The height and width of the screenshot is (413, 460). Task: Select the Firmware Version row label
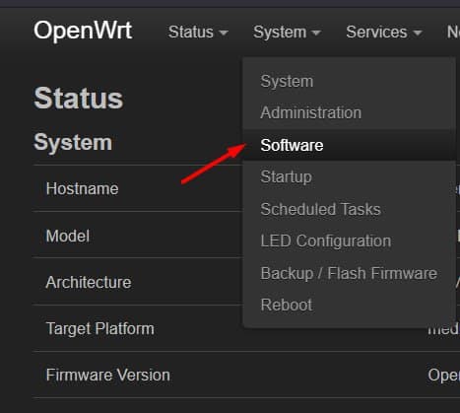coord(108,375)
